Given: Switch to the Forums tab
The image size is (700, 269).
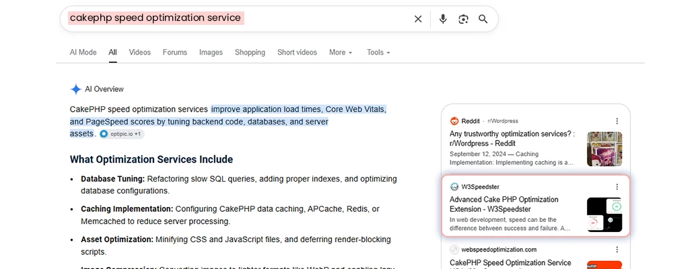Looking at the screenshot, I should 174,52.
